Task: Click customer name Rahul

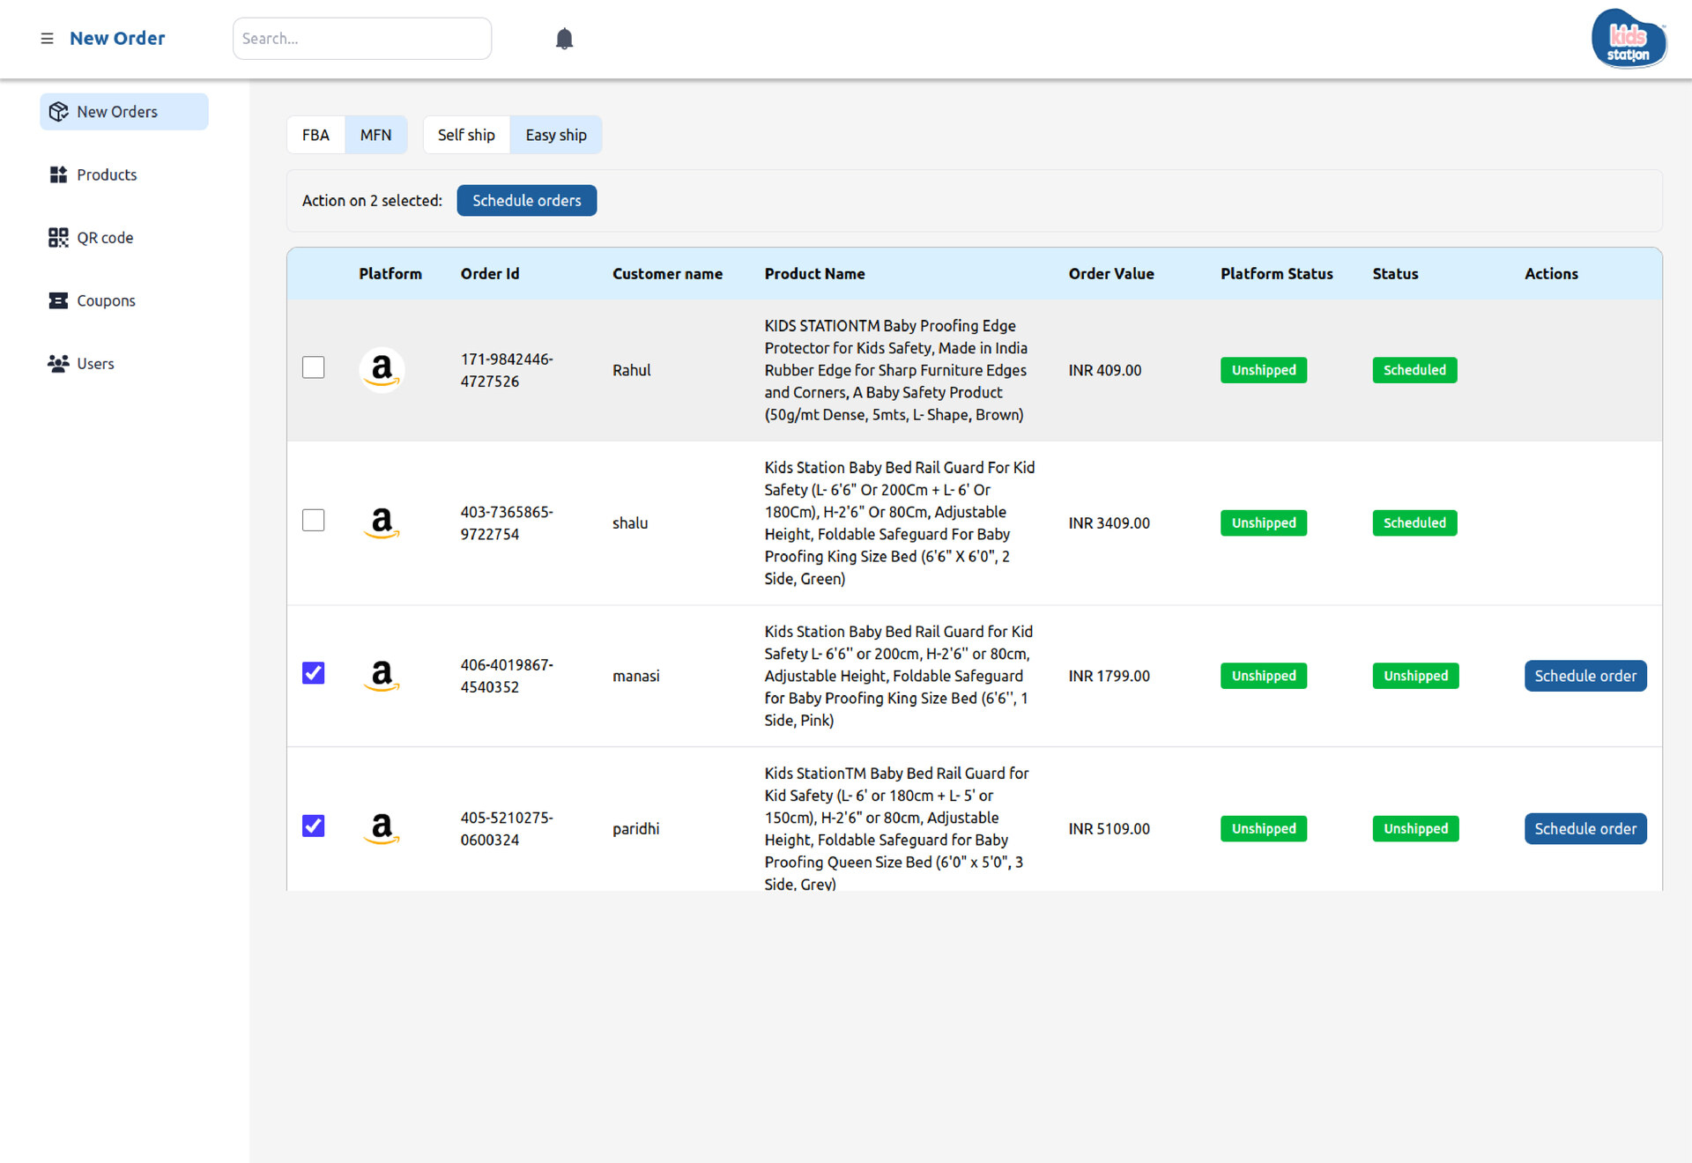Action: coord(632,370)
